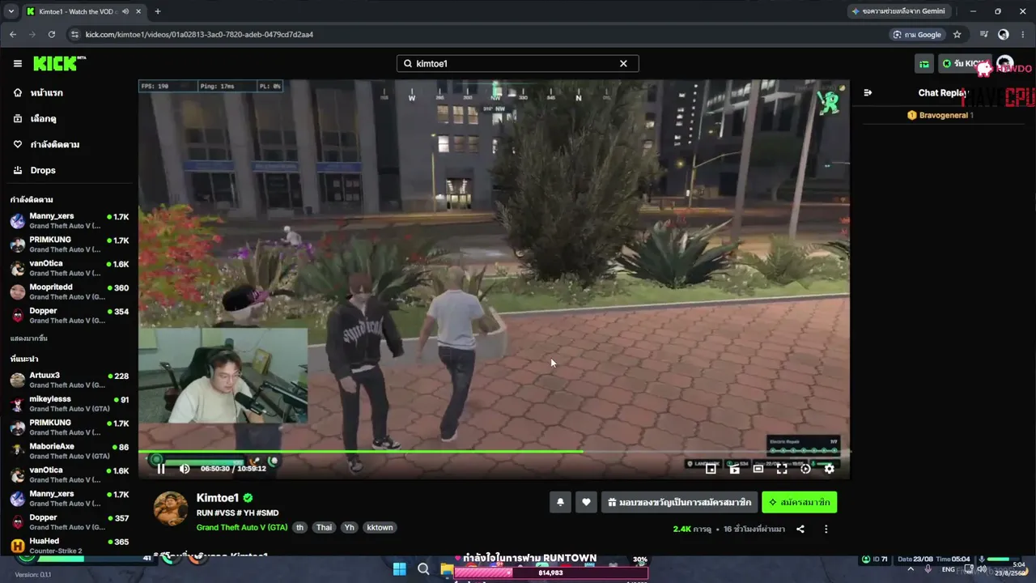Expand the แสดงมากขึ้น show more list
This screenshot has width=1036, height=583.
click(x=28, y=338)
